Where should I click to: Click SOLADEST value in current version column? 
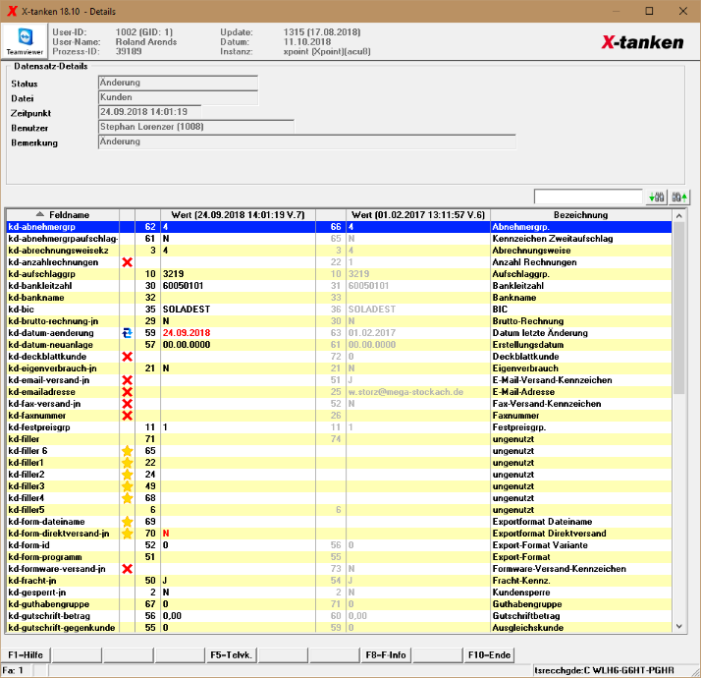(186, 310)
